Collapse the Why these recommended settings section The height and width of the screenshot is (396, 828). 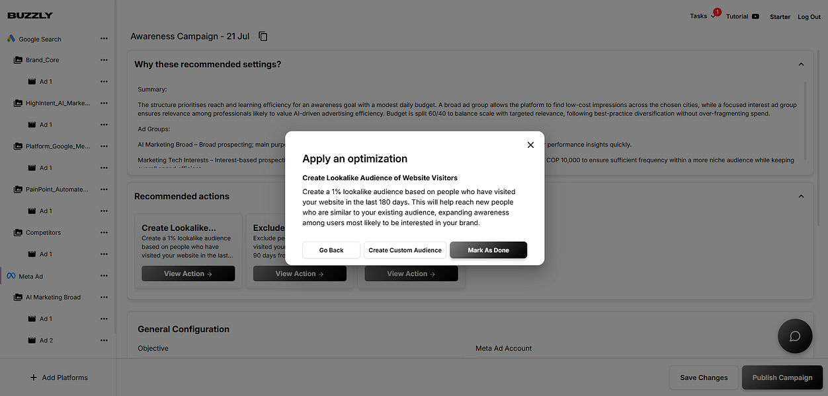[x=801, y=65]
